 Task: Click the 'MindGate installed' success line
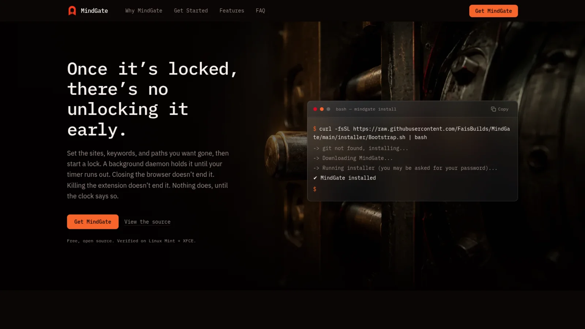(x=344, y=178)
